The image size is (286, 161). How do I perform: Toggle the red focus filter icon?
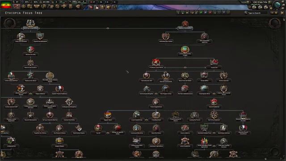point(210,13)
